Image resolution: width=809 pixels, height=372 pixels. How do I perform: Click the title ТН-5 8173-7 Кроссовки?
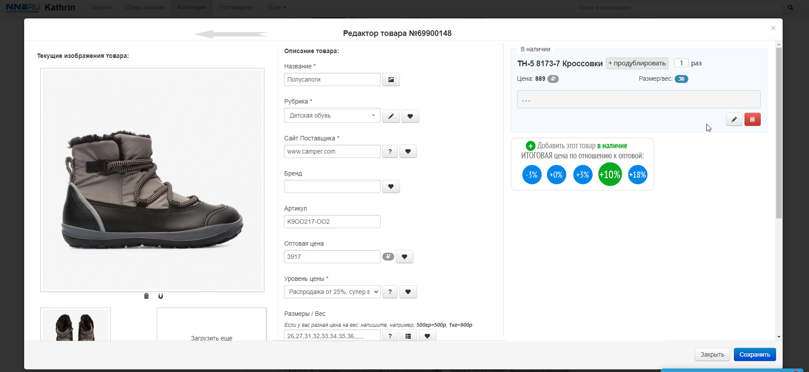click(560, 64)
